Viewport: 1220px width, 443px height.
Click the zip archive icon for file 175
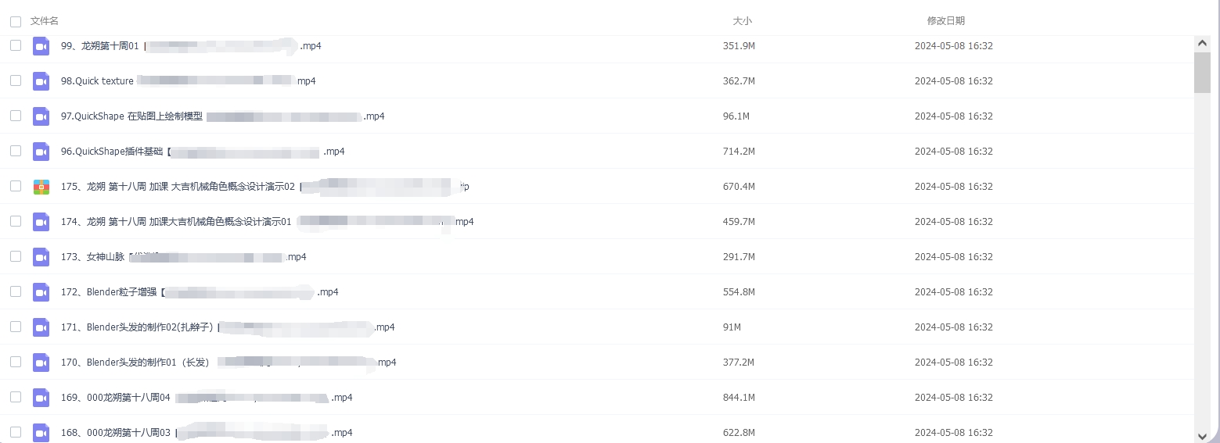pos(41,187)
